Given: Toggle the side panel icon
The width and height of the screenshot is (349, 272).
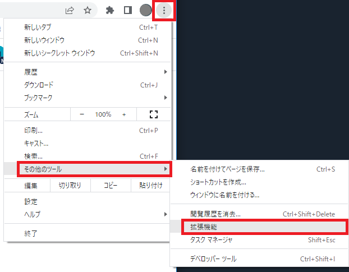Looking at the screenshot, I should pos(127,10).
